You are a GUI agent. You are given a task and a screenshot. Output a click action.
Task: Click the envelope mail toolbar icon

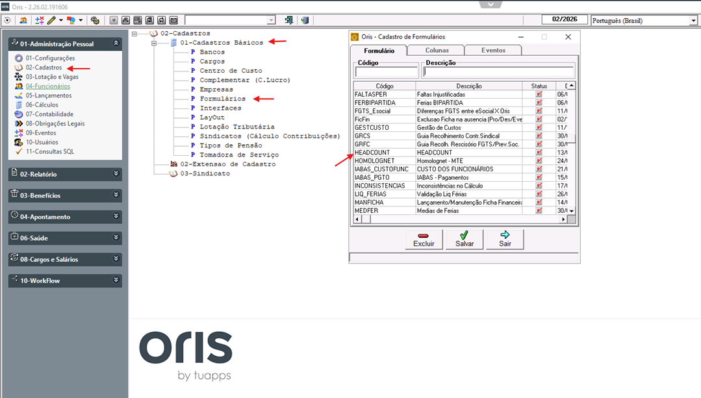[x=173, y=20]
